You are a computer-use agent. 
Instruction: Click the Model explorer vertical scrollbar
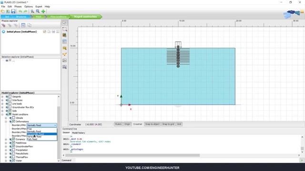coord(59,132)
